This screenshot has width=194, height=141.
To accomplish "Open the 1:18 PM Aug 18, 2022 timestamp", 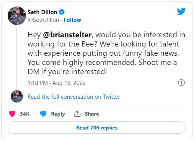I will tap(57, 83).
